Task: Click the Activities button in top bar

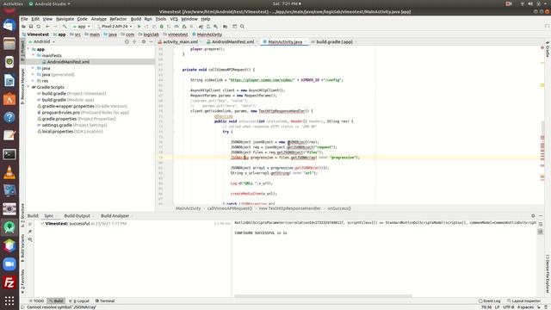Action: [13, 3]
